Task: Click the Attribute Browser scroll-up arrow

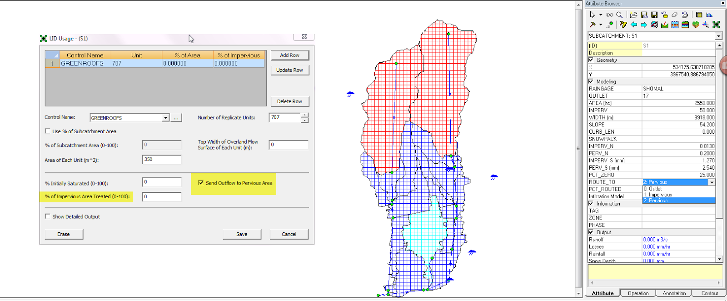Action: [x=719, y=45]
